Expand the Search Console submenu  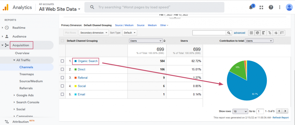[14, 102]
